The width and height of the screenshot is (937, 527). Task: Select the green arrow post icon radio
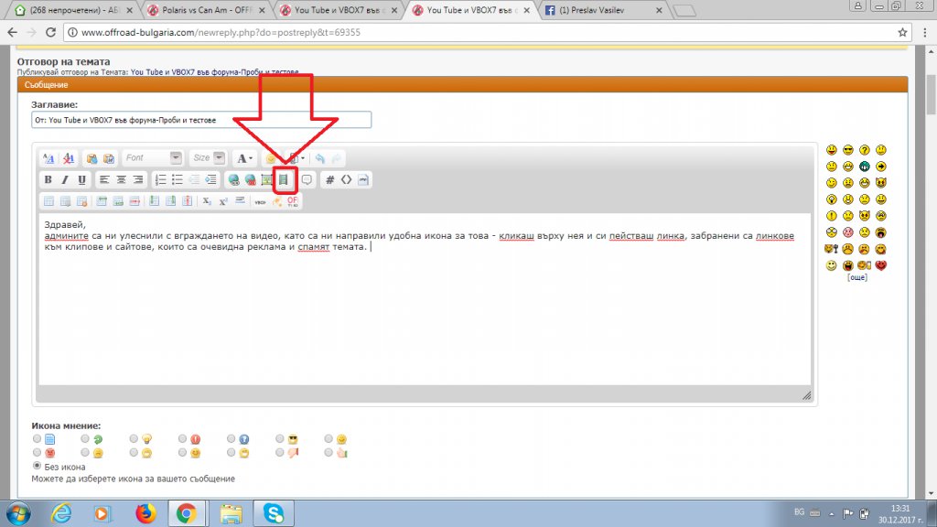85,438
